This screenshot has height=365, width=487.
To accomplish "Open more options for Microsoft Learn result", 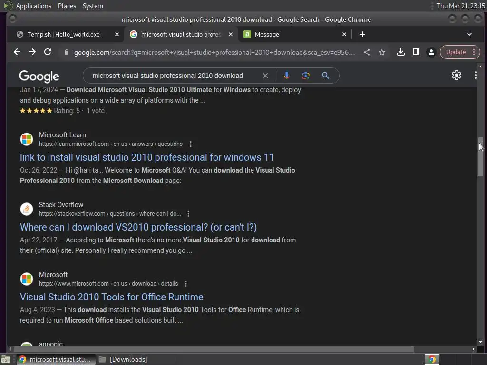I will [191, 144].
